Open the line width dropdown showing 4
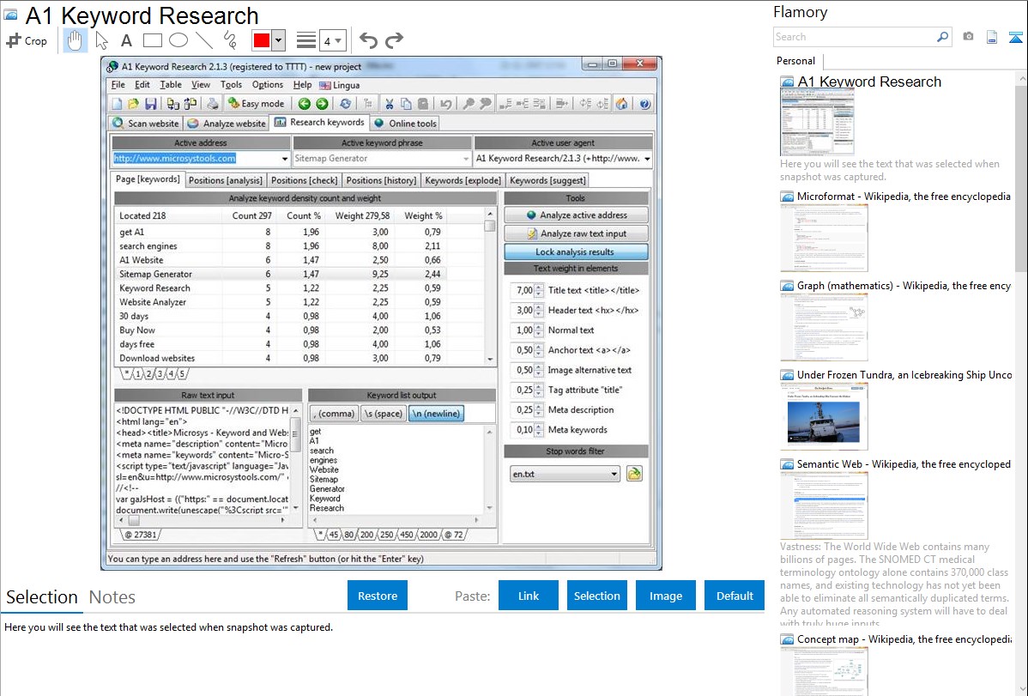The image size is (1028, 696). [332, 41]
